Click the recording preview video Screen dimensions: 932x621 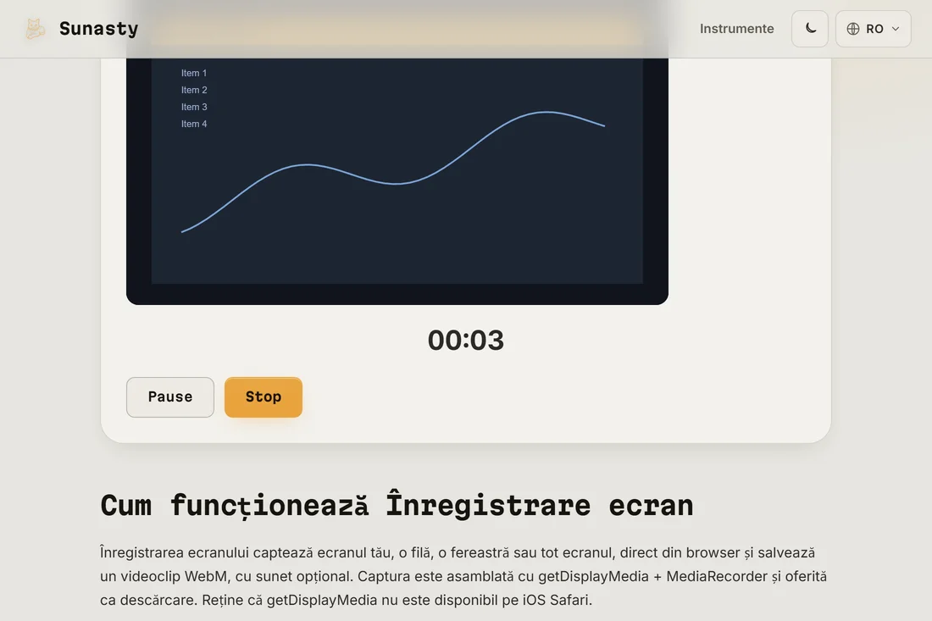[x=397, y=181]
